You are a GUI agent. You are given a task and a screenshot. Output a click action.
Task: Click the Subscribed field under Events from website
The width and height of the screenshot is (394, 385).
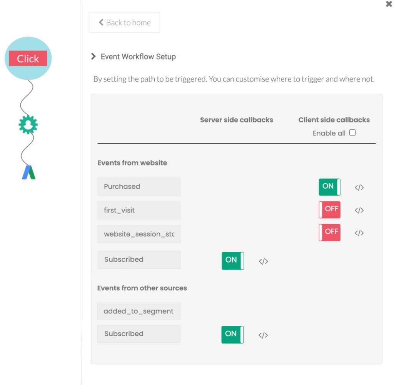(139, 259)
